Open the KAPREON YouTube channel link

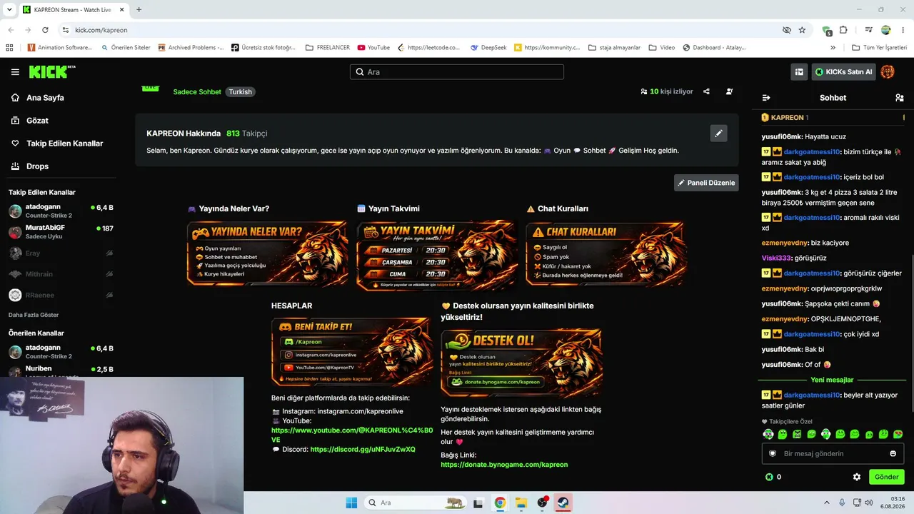(x=352, y=435)
